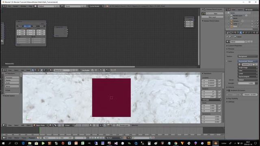Toggle the Ambient Occlusion checkbox
Viewport: 260px width, 146px height.
click(229, 90)
